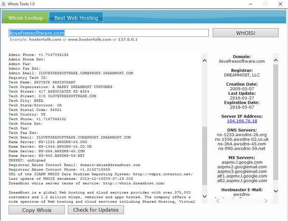Click 'DNSSEC: unSigned' line
288x221 pixels.
(x=27, y=160)
